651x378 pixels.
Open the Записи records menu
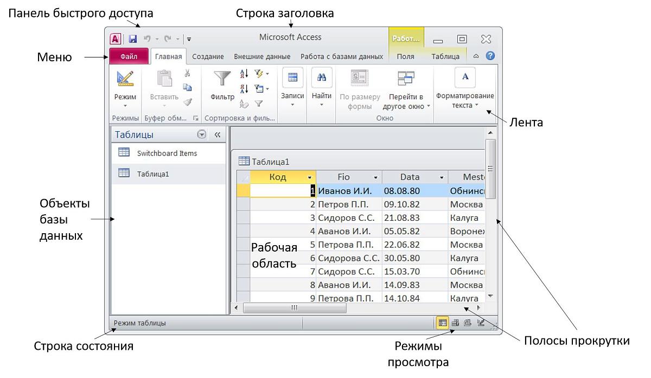(x=292, y=88)
